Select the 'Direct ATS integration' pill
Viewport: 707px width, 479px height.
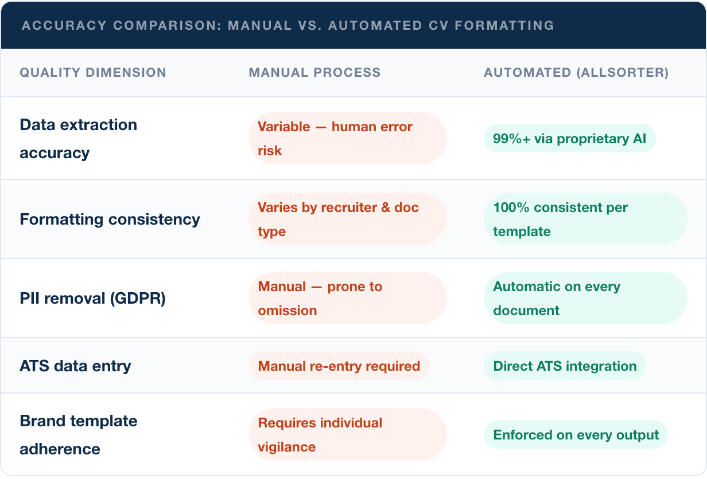tap(565, 366)
